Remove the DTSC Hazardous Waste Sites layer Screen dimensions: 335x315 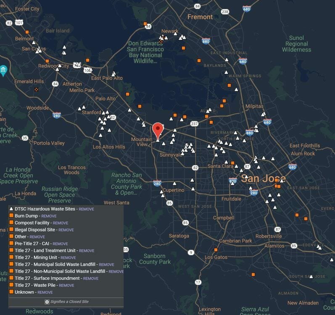(x=86, y=209)
